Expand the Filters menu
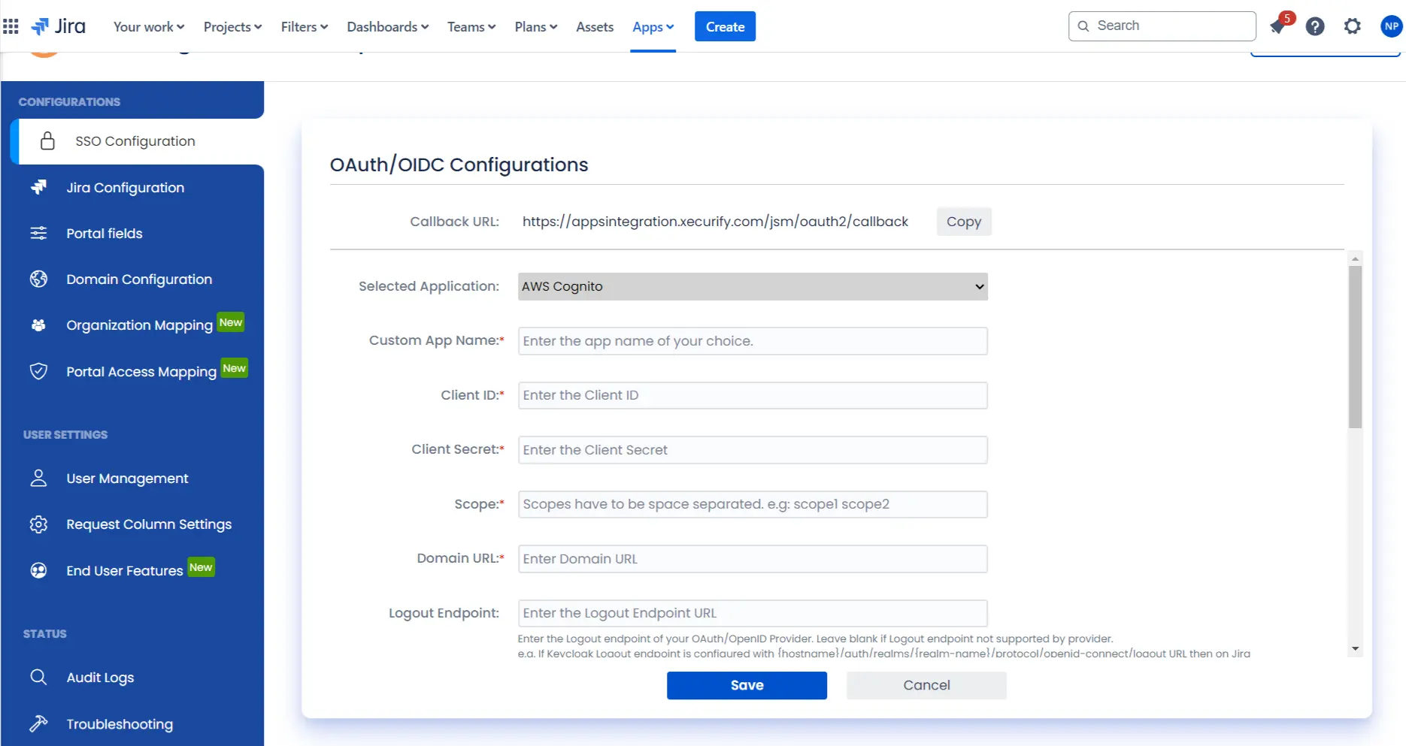This screenshot has height=746, width=1406. click(x=305, y=27)
